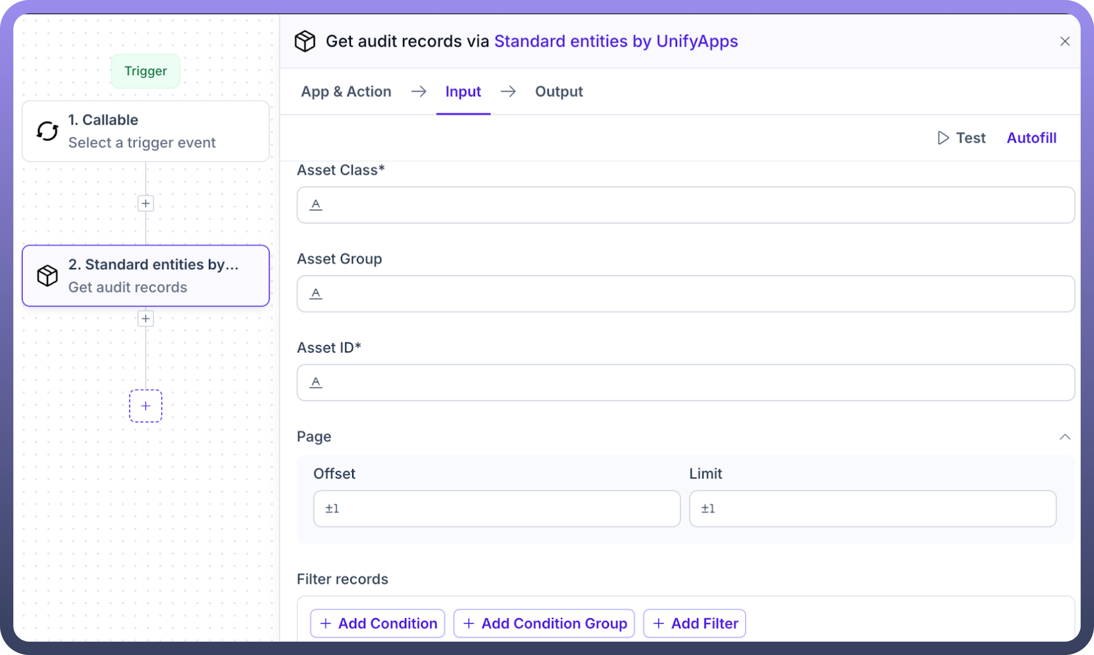Screen dimensions: 1094x655
Task: Click the Callable trigger sync icon
Action: tap(47, 131)
